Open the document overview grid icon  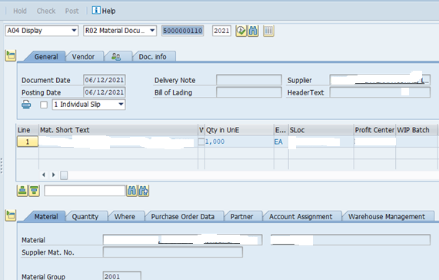(268, 31)
